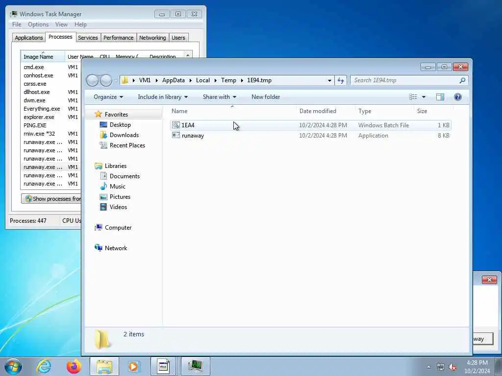Sort processes by Image Name column
Image resolution: width=502 pixels, height=376 pixels.
[x=43, y=57]
